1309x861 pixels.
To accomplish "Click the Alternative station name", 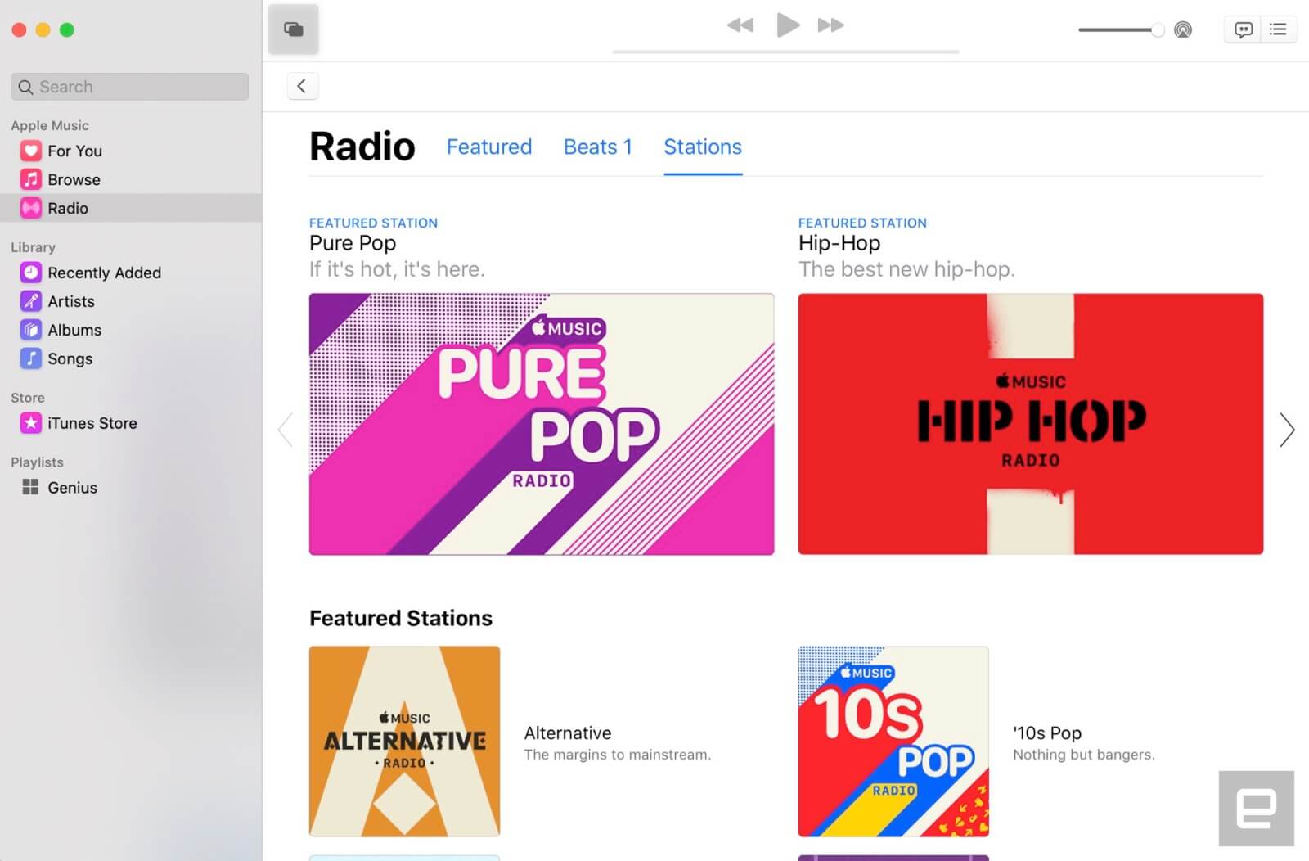I will tap(568, 733).
